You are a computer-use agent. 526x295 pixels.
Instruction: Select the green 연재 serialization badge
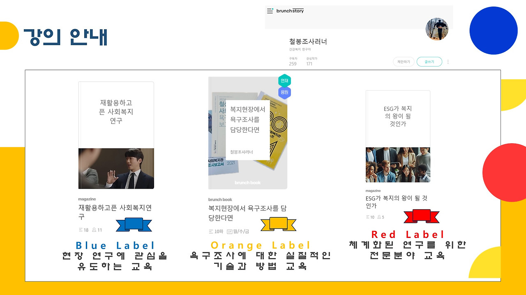[x=284, y=81]
